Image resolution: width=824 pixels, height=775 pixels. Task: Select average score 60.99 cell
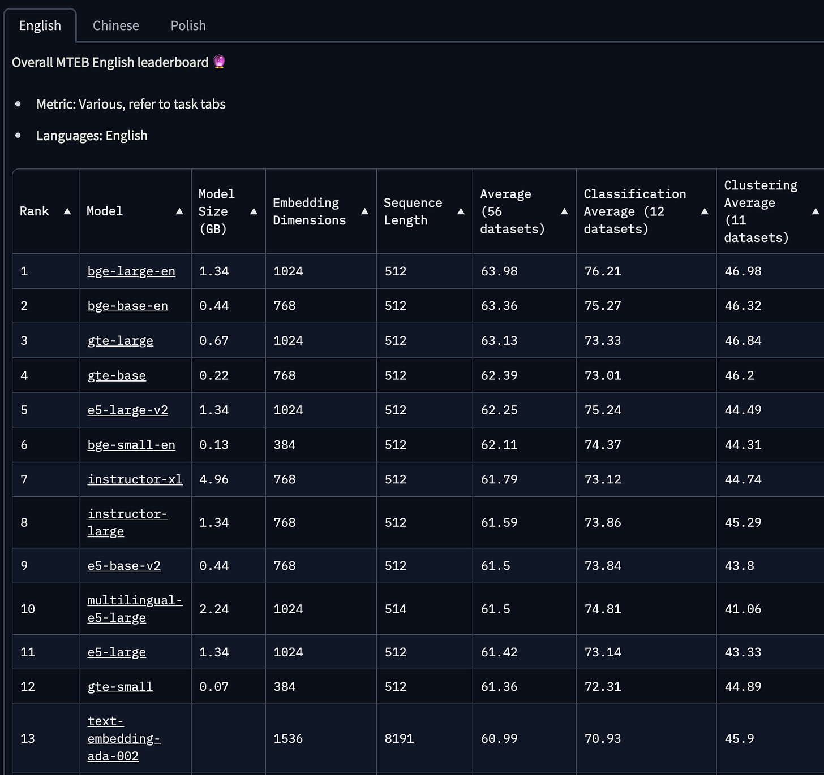click(525, 738)
